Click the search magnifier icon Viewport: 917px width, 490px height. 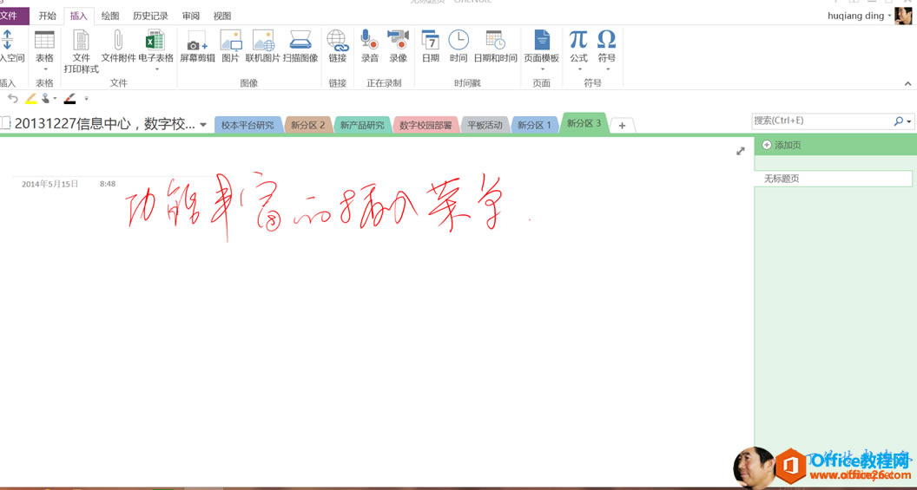pyautogui.click(x=898, y=121)
